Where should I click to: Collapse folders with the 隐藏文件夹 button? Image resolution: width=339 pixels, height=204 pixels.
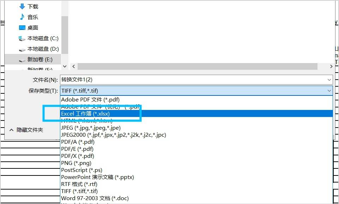click(x=26, y=130)
